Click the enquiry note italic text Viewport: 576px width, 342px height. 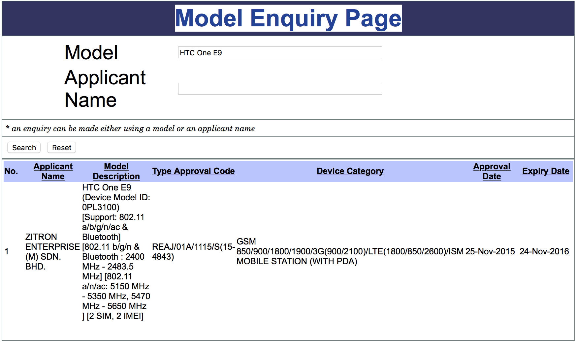click(x=130, y=128)
